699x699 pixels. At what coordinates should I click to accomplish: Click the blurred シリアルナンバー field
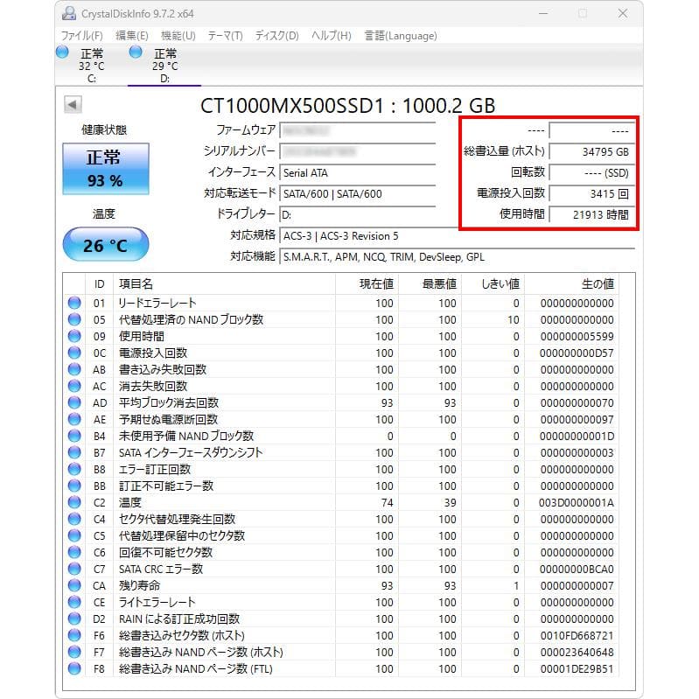(358, 151)
